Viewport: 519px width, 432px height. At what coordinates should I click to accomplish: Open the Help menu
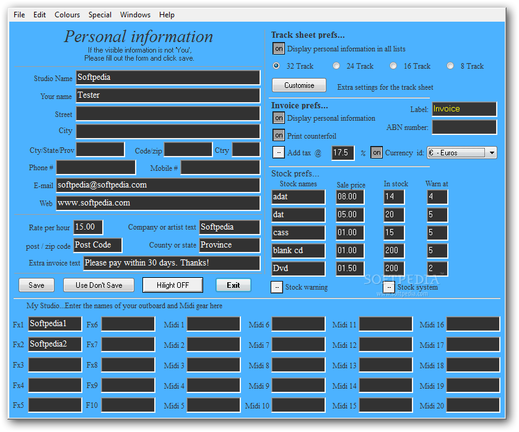(167, 15)
